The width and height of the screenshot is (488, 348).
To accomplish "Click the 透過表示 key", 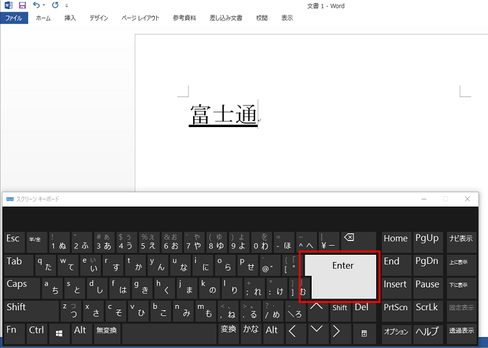I will (x=461, y=334).
